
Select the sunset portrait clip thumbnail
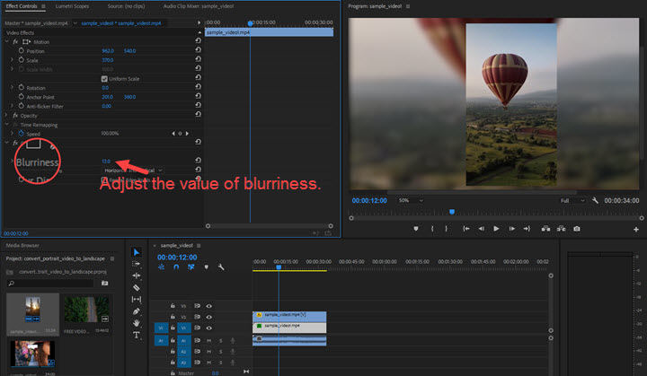pyautogui.click(x=32, y=310)
